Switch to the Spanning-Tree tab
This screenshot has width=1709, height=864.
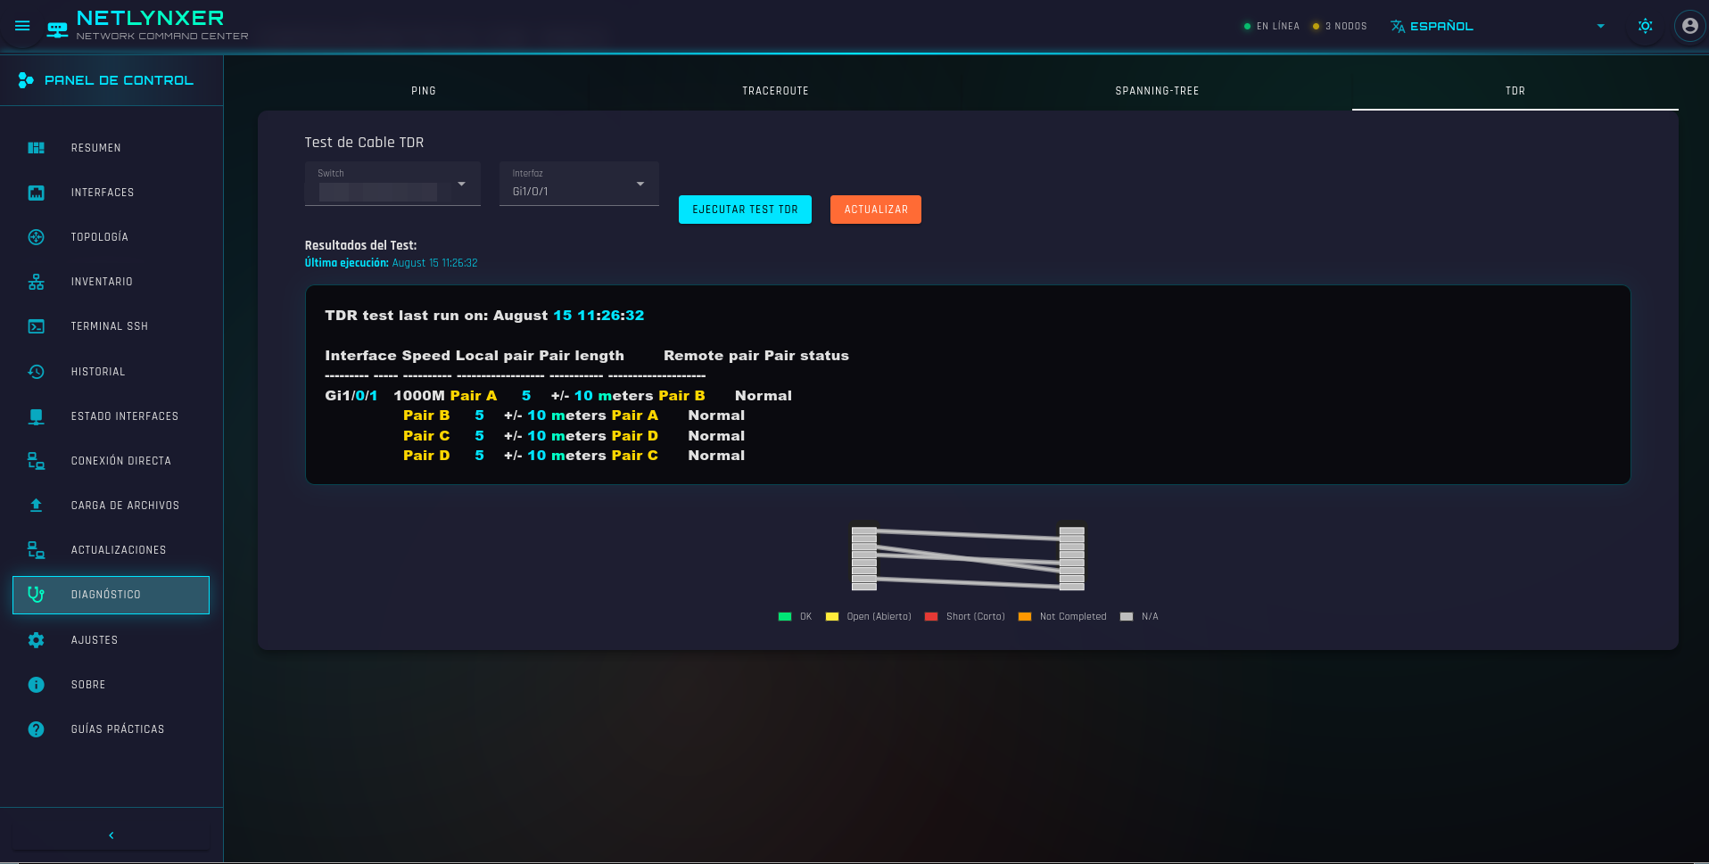pos(1157,91)
